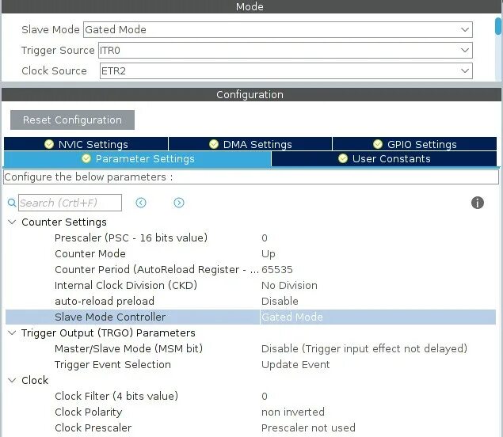Select the Trigger Event Selection label
The height and width of the screenshot is (437, 503).
(112, 364)
